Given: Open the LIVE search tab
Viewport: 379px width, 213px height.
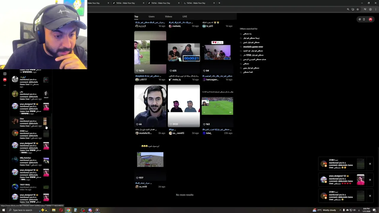Looking at the screenshot, I should 185,17.
